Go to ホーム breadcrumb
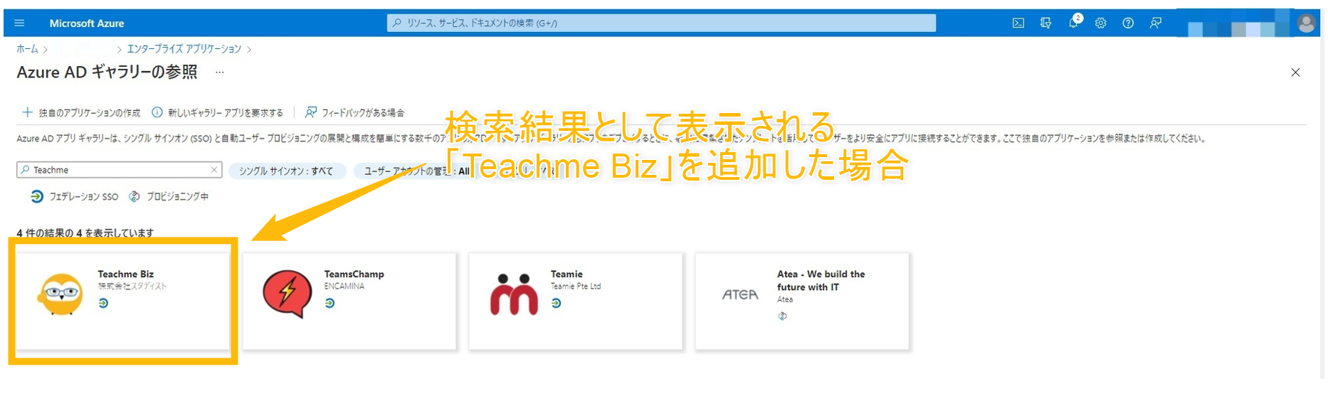1328x413 pixels. point(27,49)
